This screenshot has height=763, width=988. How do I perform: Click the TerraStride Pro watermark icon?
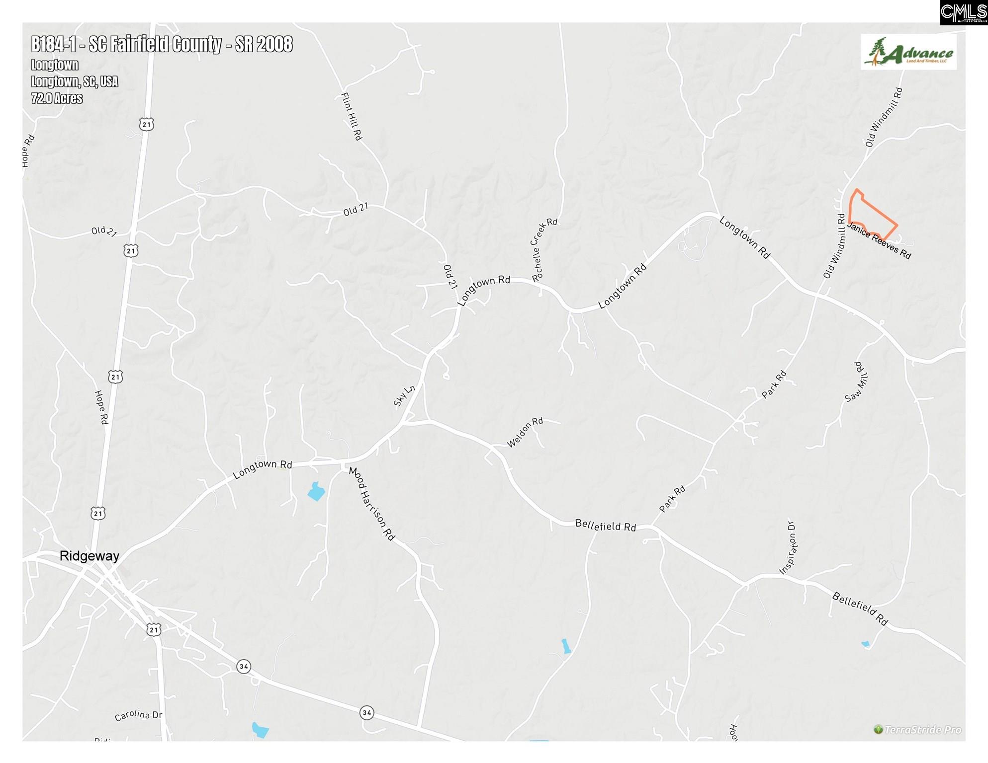(x=878, y=729)
